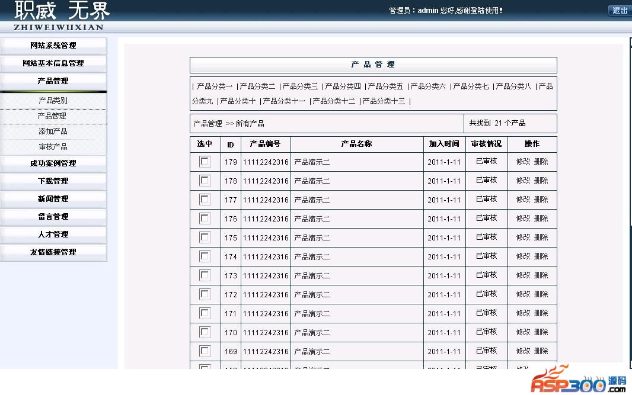Image resolution: width=632 pixels, height=395 pixels.
Task: Check the checkbox for product ID 175
Action: coord(205,237)
